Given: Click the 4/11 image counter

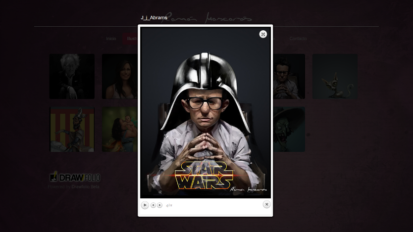Looking at the screenshot, I should pyautogui.click(x=169, y=205).
